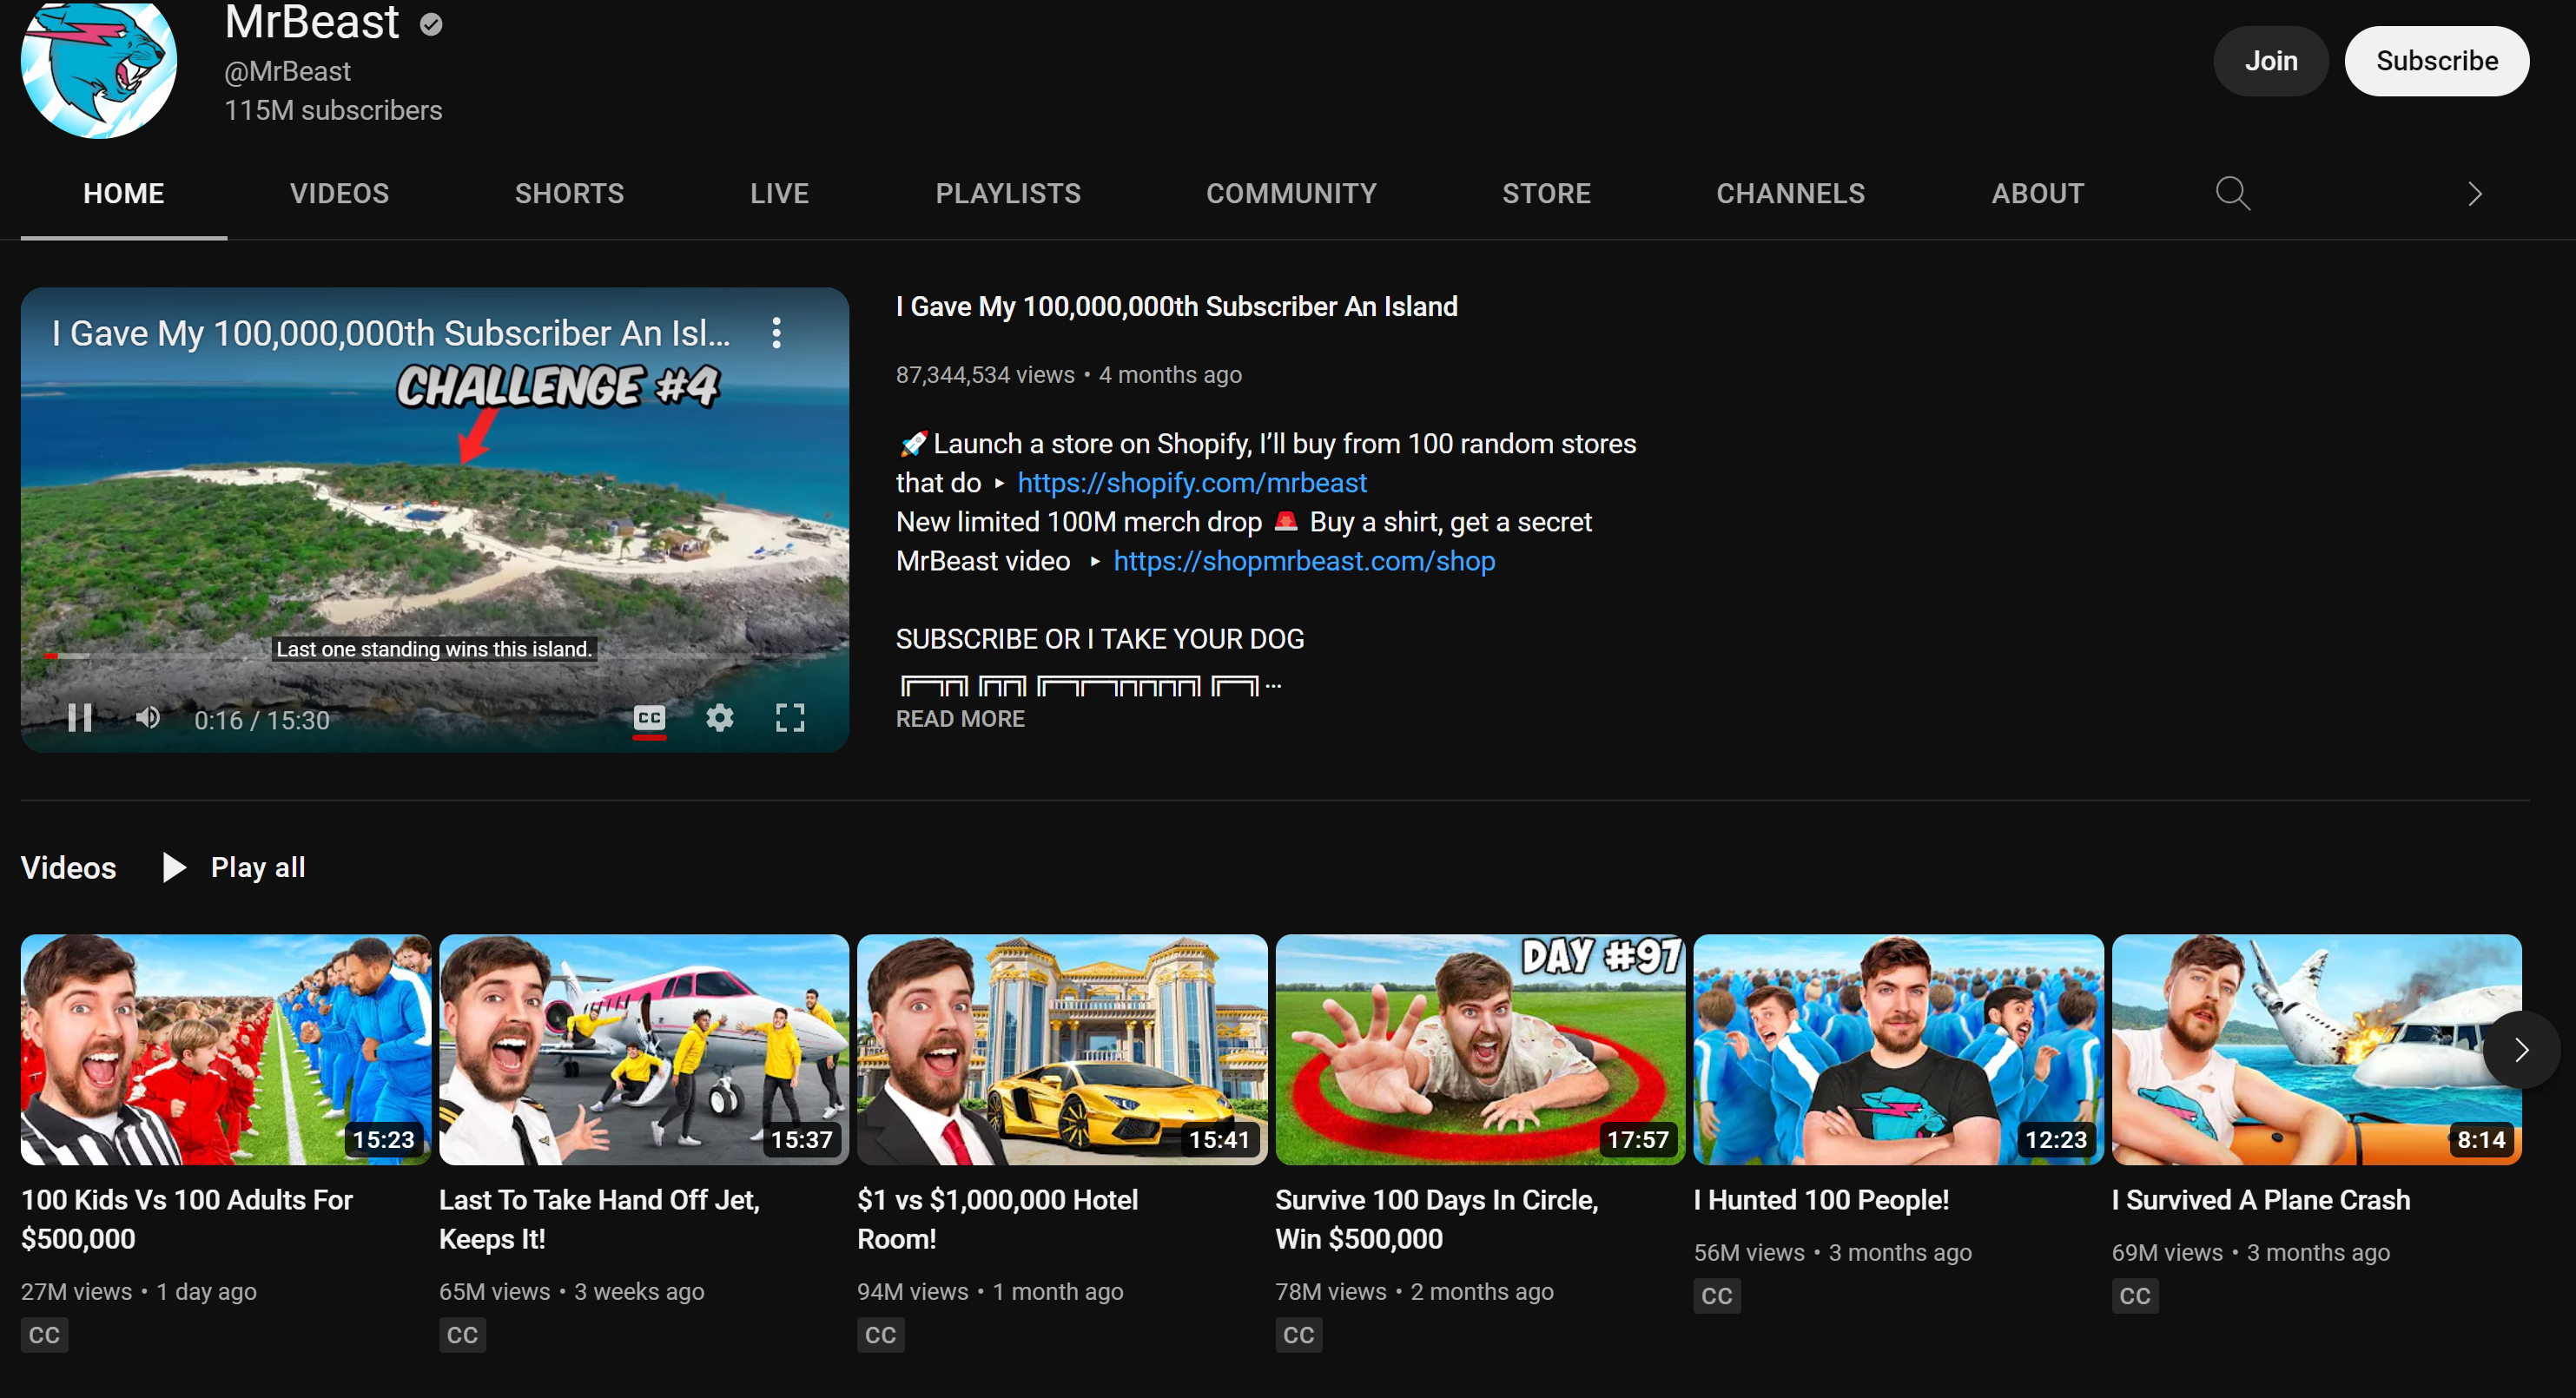The image size is (2576, 1398).
Task: Click CC badge under I Survived A Plane Crash
Action: [2135, 1296]
